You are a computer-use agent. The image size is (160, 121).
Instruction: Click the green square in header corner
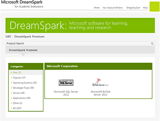155,6
